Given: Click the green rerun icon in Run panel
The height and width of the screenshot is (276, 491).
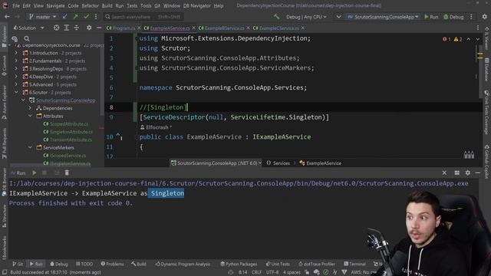Looking at the screenshot, I should click(34, 172).
